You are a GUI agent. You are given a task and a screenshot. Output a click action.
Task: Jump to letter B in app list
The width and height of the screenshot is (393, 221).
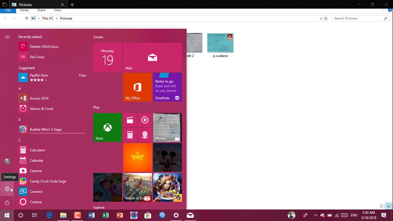[20, 120]
